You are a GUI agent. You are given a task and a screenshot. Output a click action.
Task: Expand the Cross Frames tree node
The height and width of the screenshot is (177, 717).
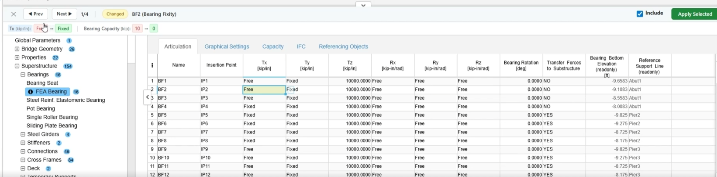(23, 160)
